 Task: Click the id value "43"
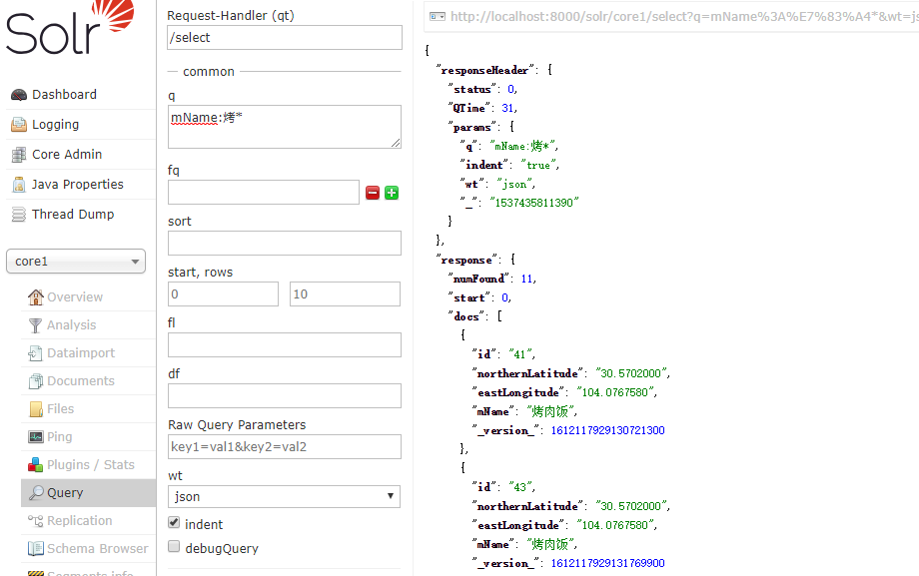[x=519, y=487]
